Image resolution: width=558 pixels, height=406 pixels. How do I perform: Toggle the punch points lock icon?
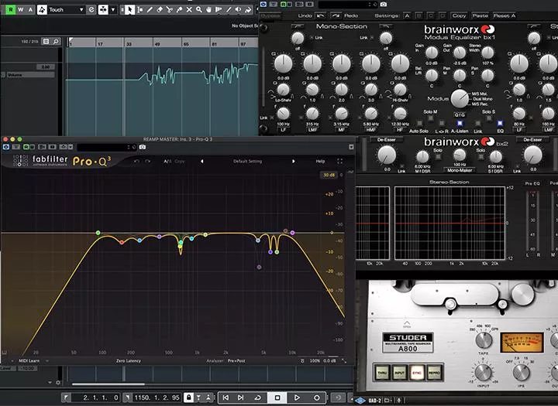pyautogui.click(x=188, y=397)
